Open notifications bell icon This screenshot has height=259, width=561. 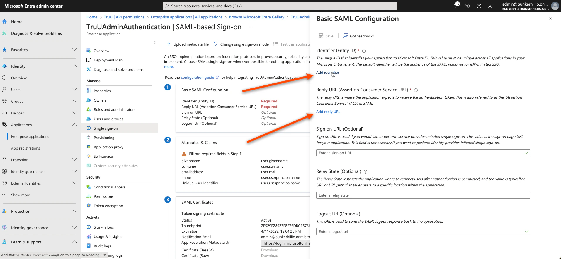point(456,6)
